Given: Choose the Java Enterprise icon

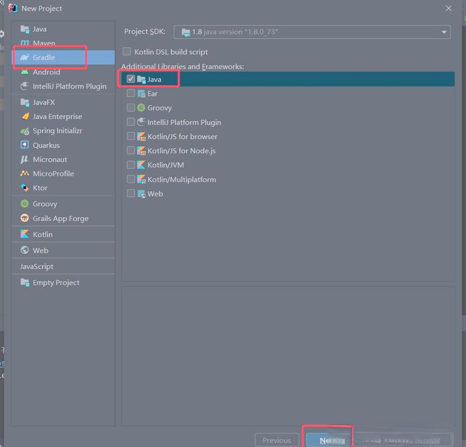Looking at the screenshot, I should pyautogui.click(x=25, y=116).
